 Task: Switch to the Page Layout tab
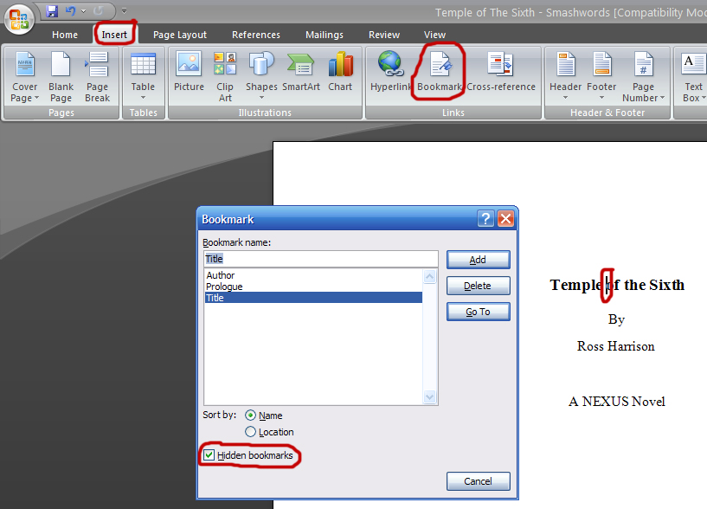click(180, 35)
